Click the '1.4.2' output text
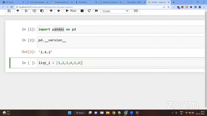Screen dimensions: 207x116 pyautogui.click(x=45, y=52)
